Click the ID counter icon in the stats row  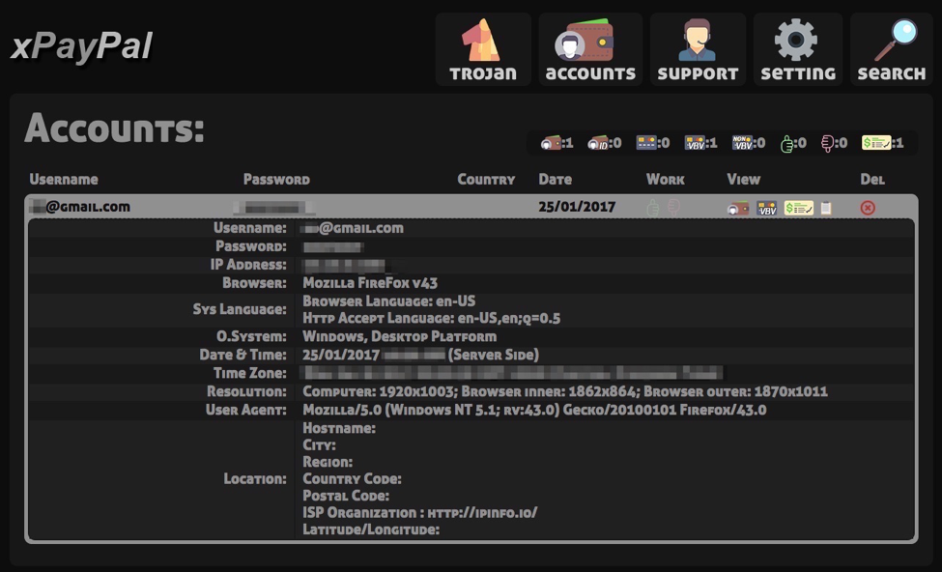599,142
